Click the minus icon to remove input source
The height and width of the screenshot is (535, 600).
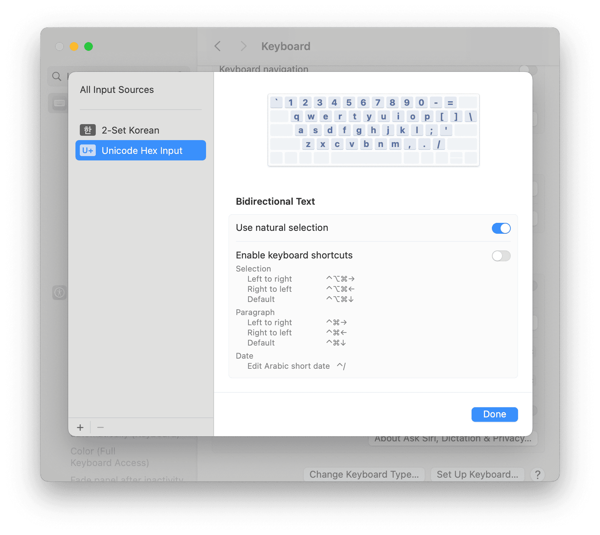(x=100, y=428)
